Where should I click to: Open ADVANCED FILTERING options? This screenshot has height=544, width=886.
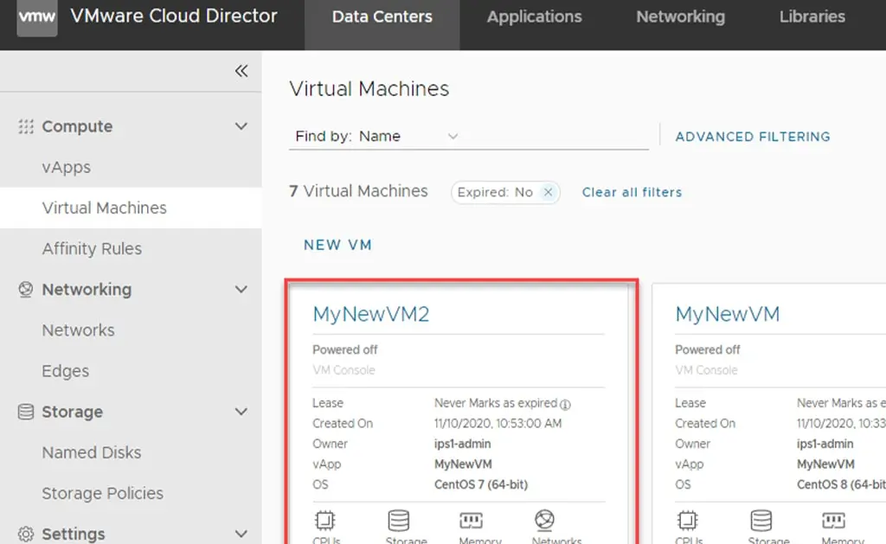(752, 137)
